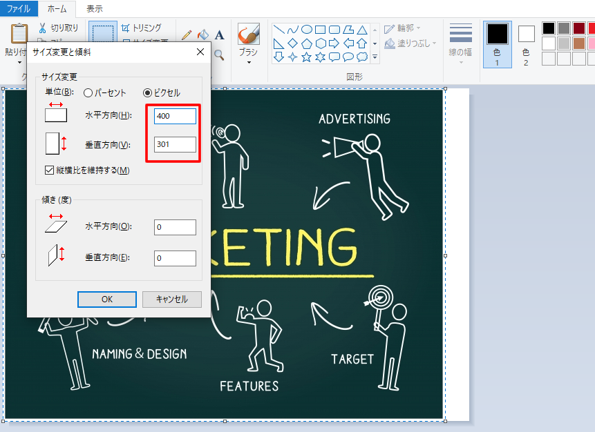This screenshot has width=595, height=432.
Task: Open the File (ファイル) menu
Action: click(x=18, y=9)
